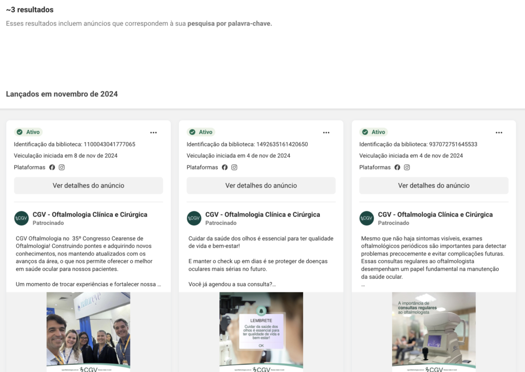Open three-dots menu on first ad card
This screenshot has height=372, width=525.
coord(153,133)
